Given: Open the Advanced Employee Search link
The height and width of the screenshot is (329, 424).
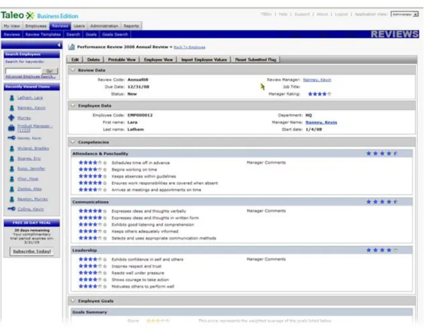Looking at the screenshot, I should click(x=31, y=76).
